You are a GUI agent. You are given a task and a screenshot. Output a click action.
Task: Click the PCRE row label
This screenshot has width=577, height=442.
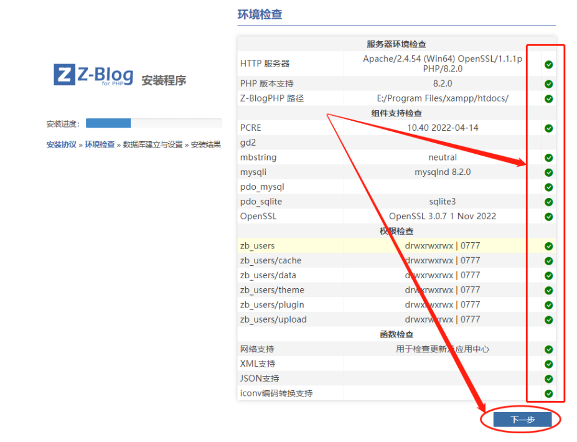(251, 128)
